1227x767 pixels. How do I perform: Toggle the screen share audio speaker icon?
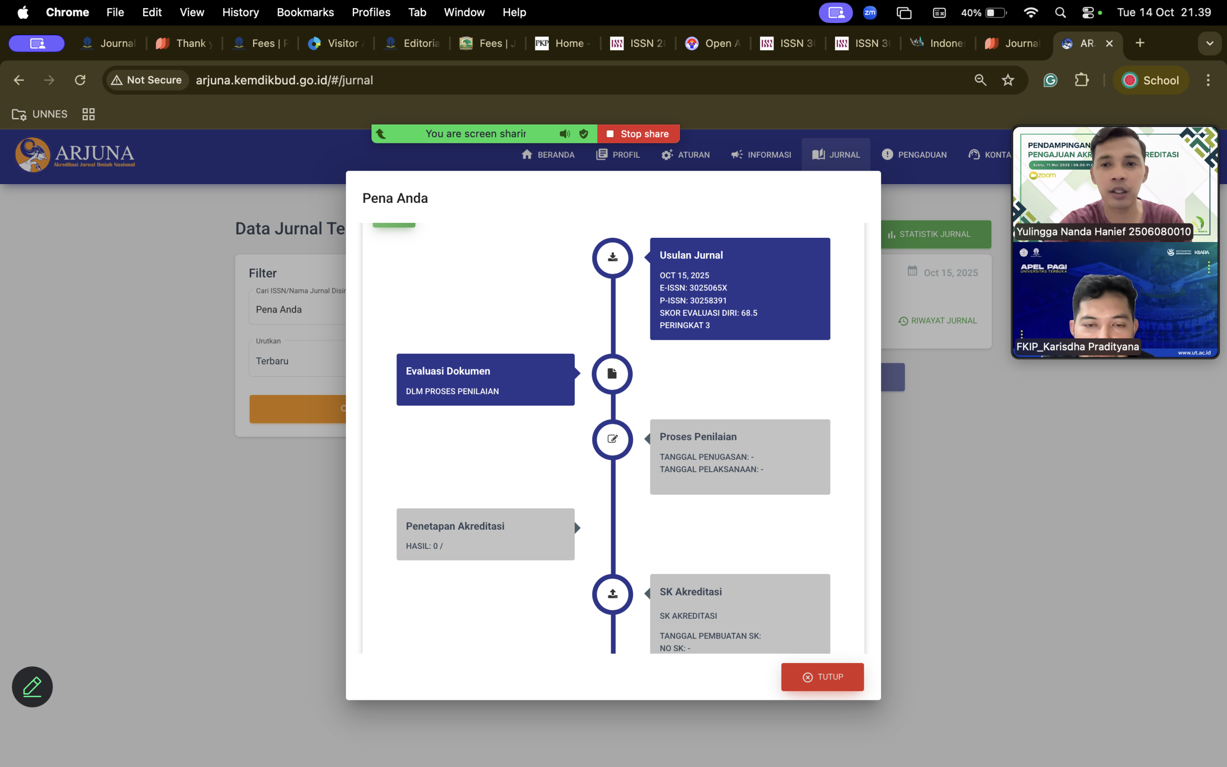(x=564, y=134)
